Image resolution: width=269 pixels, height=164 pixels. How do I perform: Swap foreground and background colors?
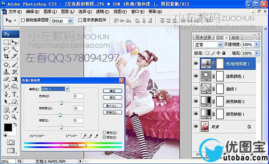(15, 124)
